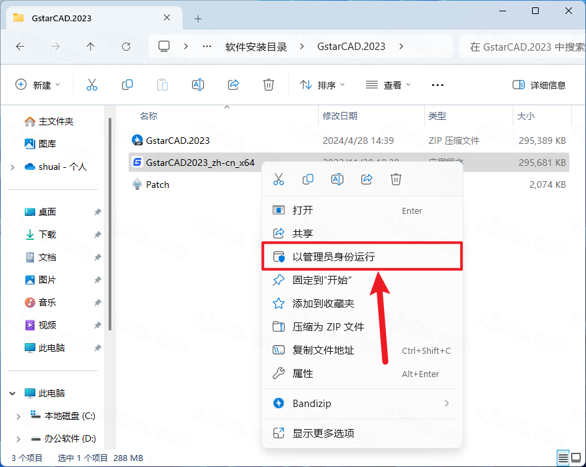Screen dimensions: 586x467
Task: Click 显示更多选项 menu entry
Action: pyautogui.click(x=323, y=433)
